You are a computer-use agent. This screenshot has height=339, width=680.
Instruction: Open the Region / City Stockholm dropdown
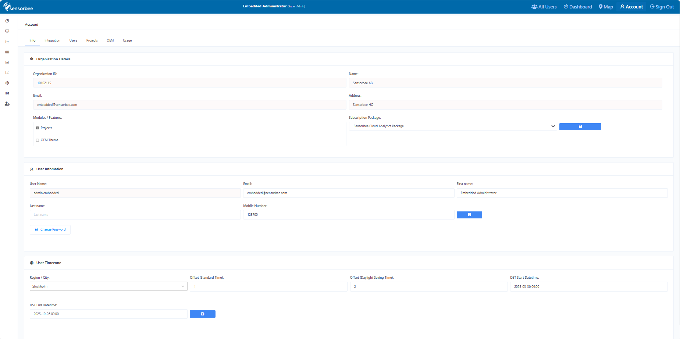click(108, 286)
